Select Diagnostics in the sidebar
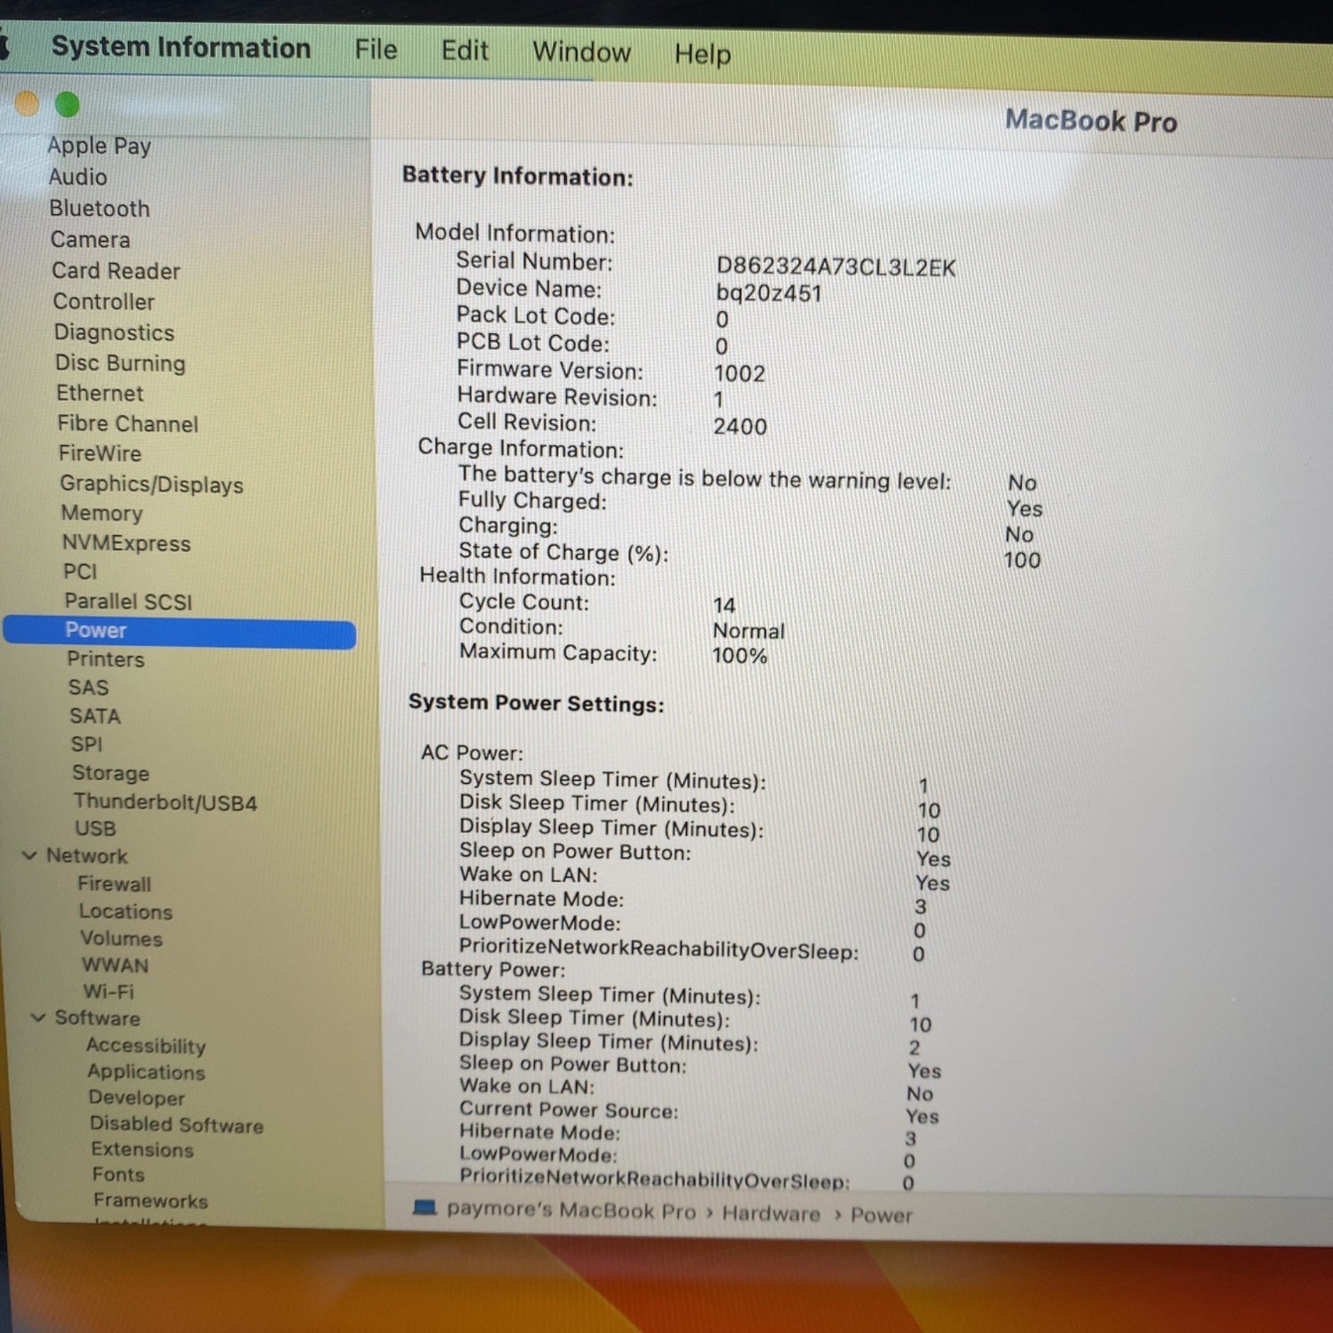 115,332
